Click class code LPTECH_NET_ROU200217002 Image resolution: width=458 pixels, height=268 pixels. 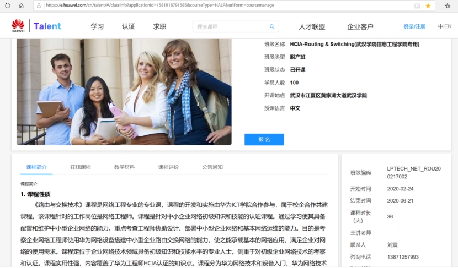tap(414, 173)
